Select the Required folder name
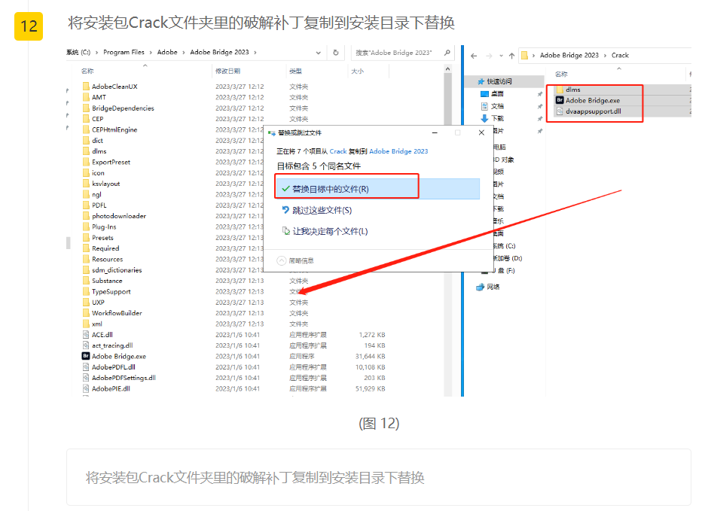 [x=105, y=248]
